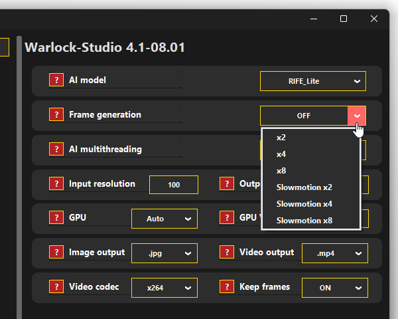Choose Slowmotion x4 option
This screenshot has width=398, height=319.
[304, 204]
